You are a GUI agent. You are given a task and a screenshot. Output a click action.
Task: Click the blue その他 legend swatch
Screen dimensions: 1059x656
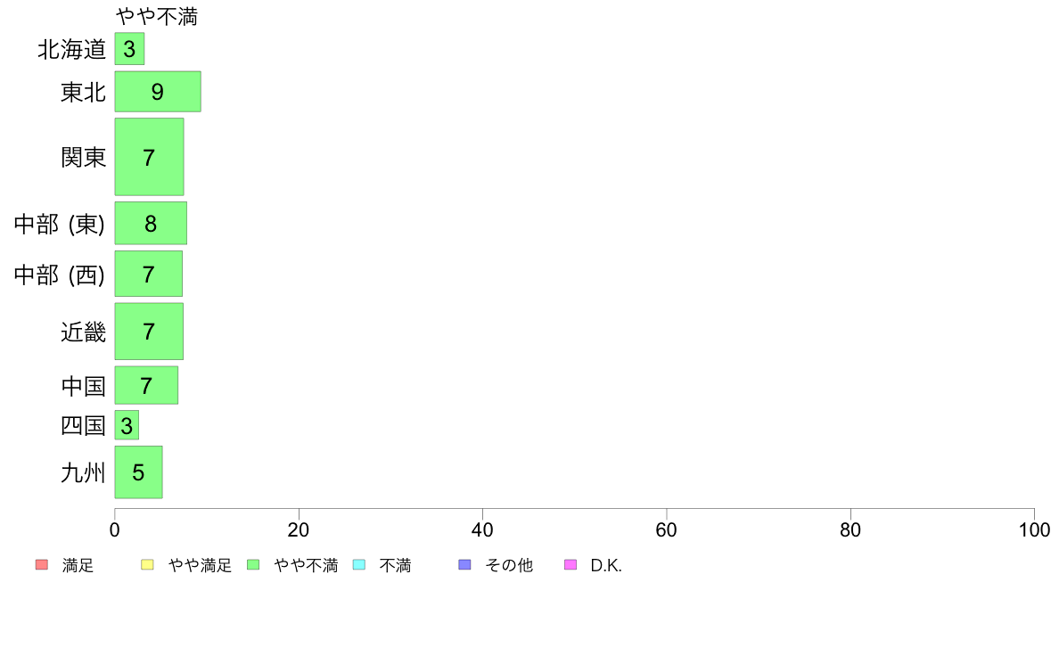[464, 565]
